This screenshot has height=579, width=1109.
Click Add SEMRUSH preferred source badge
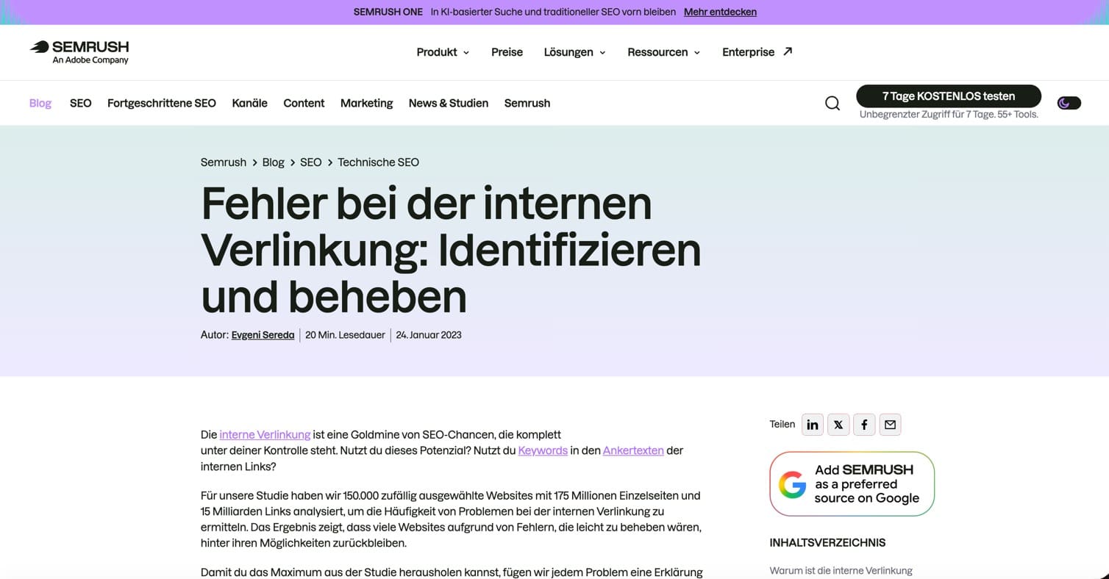tap(852, 484)
